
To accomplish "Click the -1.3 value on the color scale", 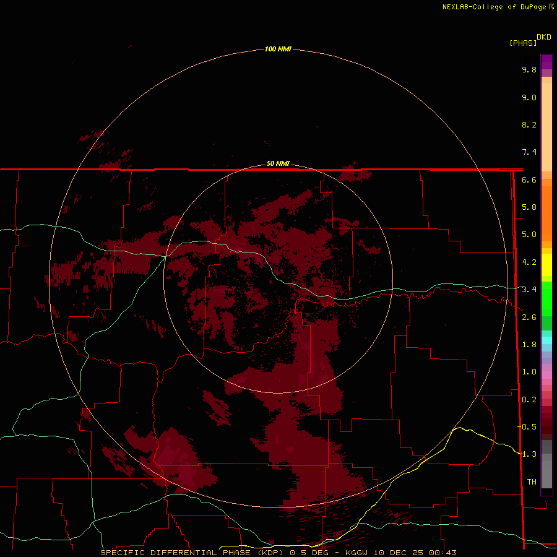I will (527, 454).
